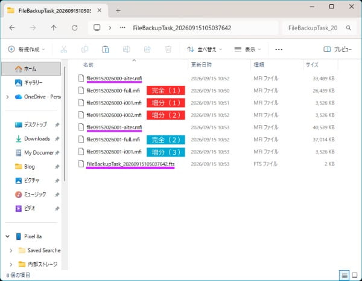Screen dimensions: 362x281
Task: Select file09152026001-full.mfi
Action: [x=113, y=140]
